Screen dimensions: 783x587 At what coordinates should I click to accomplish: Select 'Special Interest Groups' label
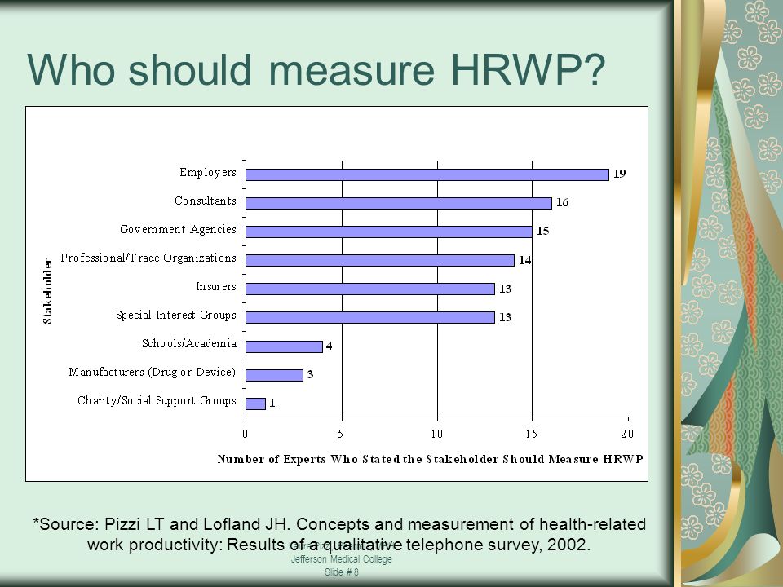[x=176, y=315]
